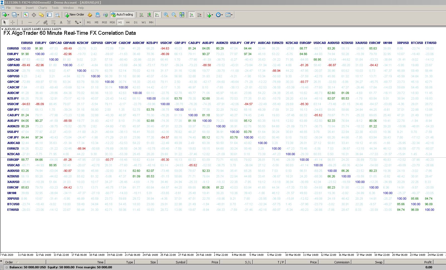Open the Tools menu
This screenshot has width=446, height=270.
point(55,8)
